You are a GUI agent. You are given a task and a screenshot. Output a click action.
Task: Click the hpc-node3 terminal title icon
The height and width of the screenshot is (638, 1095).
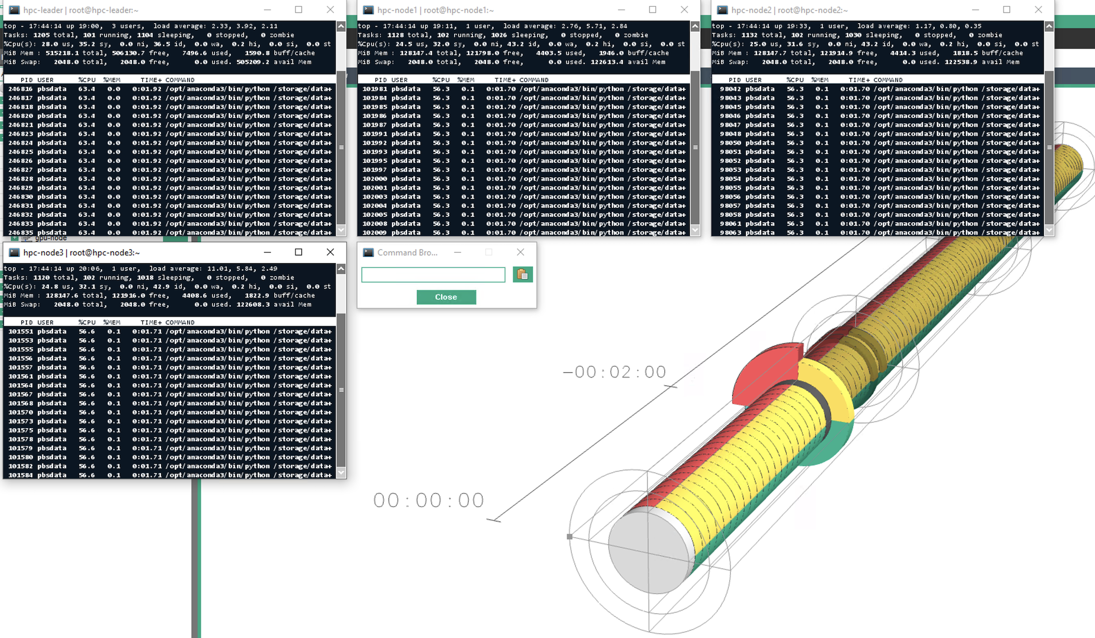(14, 252)
